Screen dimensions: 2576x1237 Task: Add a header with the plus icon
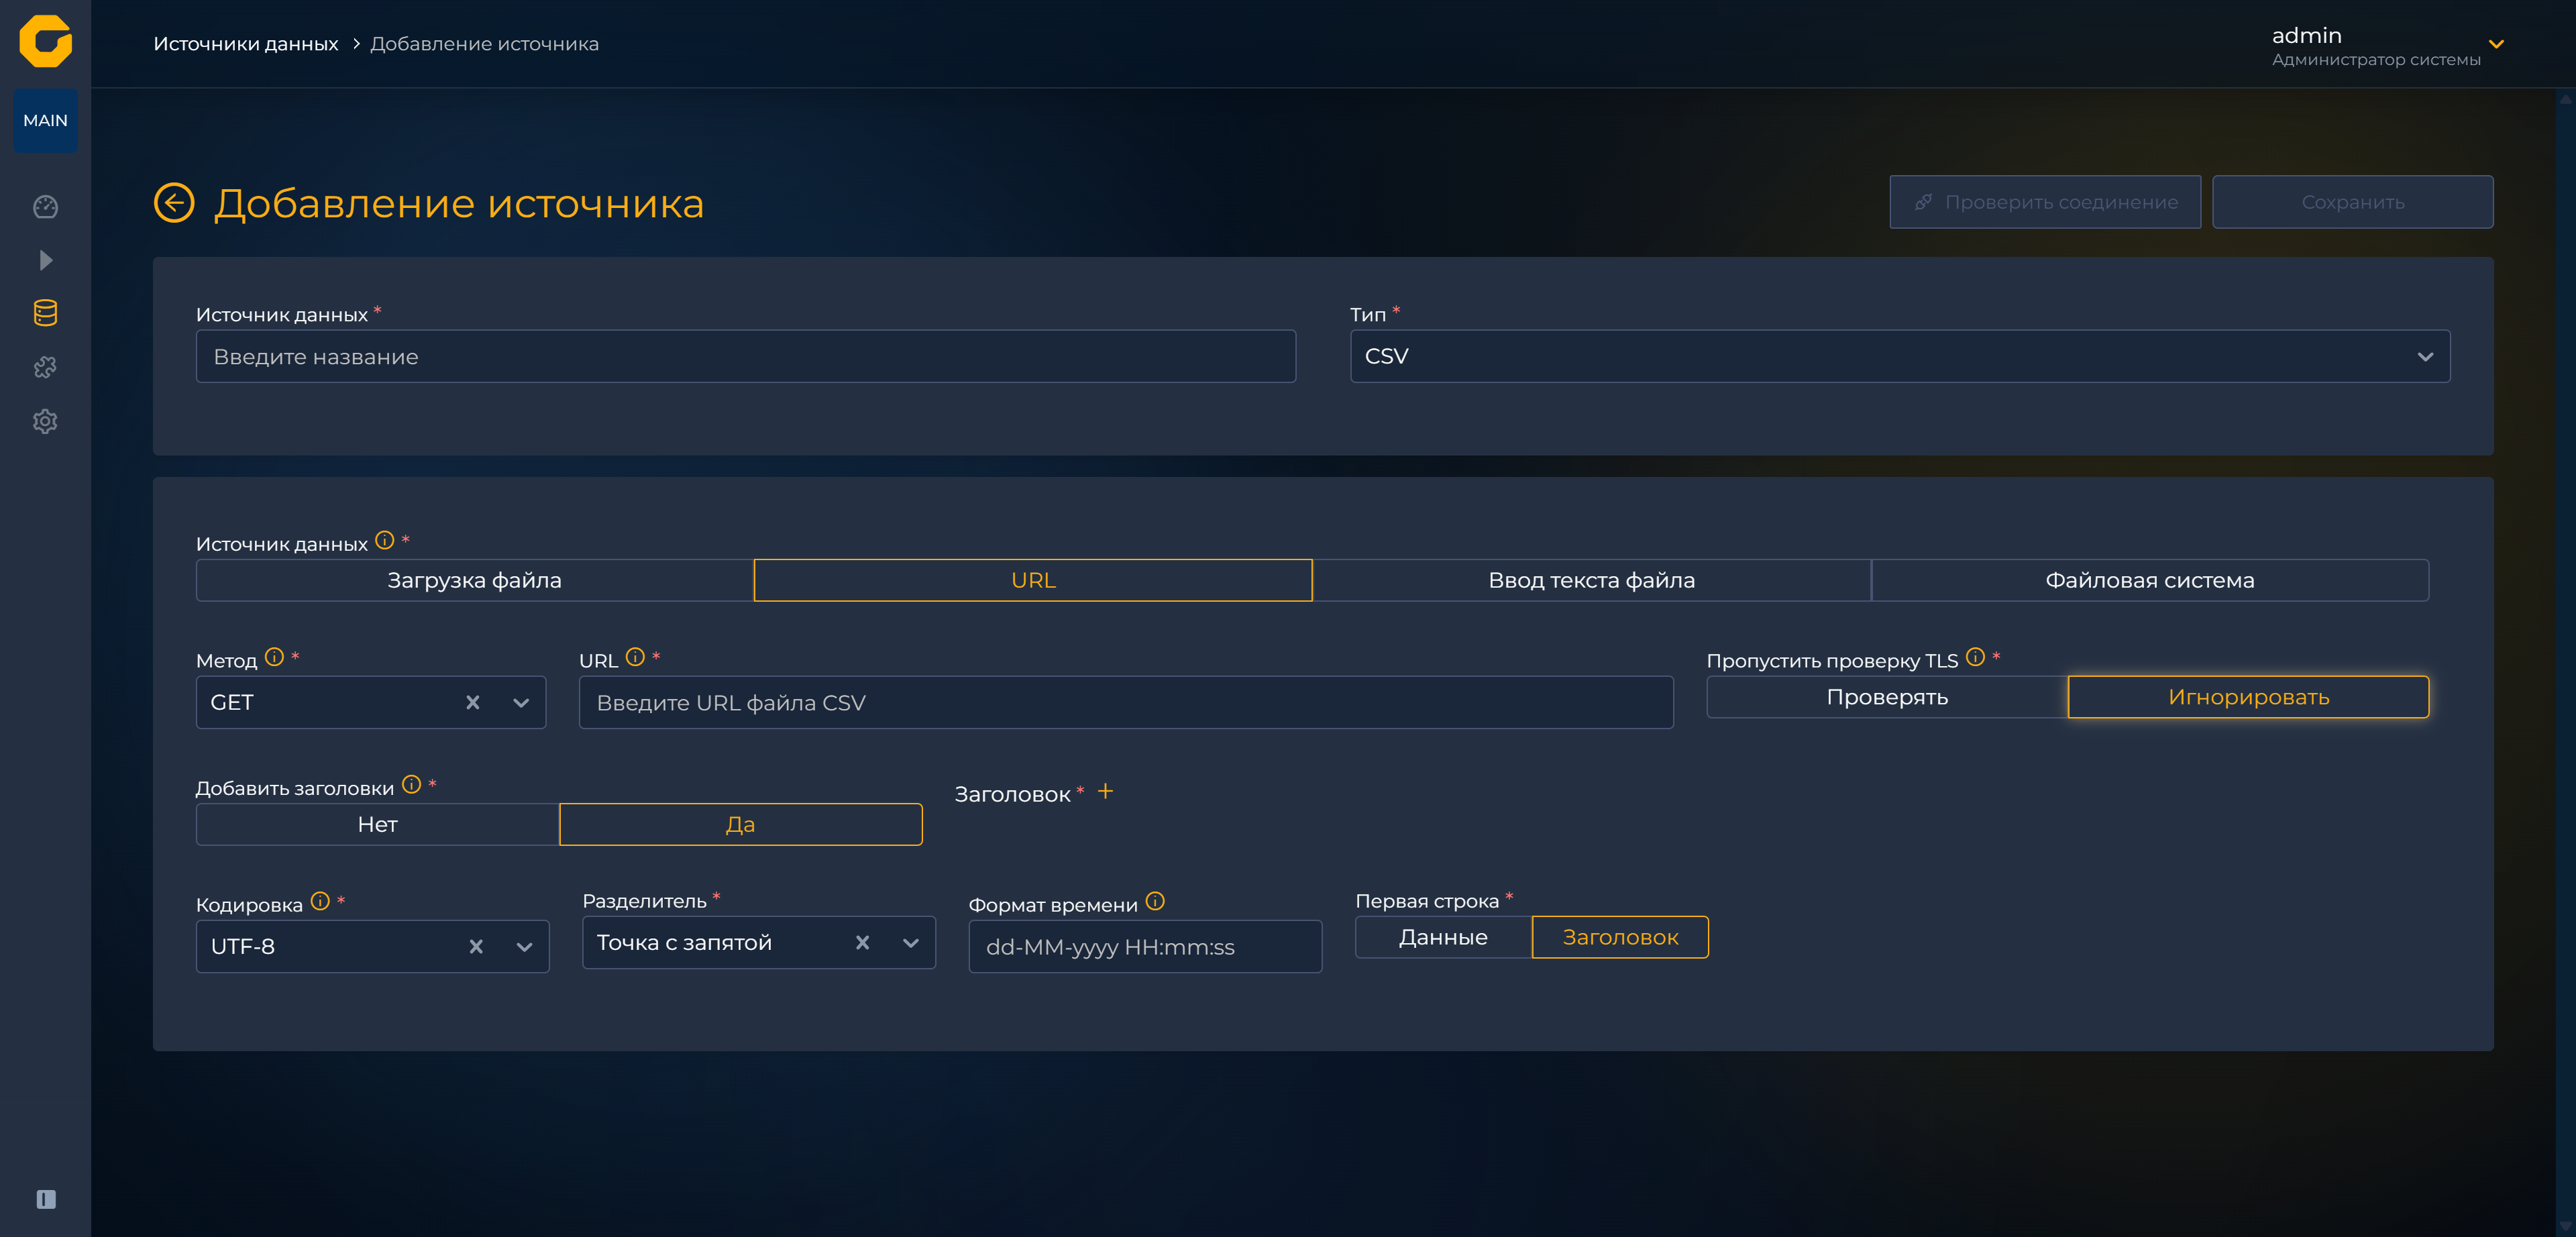pyautogui.click(x=1105, y=791)
